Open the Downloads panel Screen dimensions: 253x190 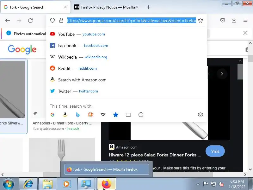(234, 20)
